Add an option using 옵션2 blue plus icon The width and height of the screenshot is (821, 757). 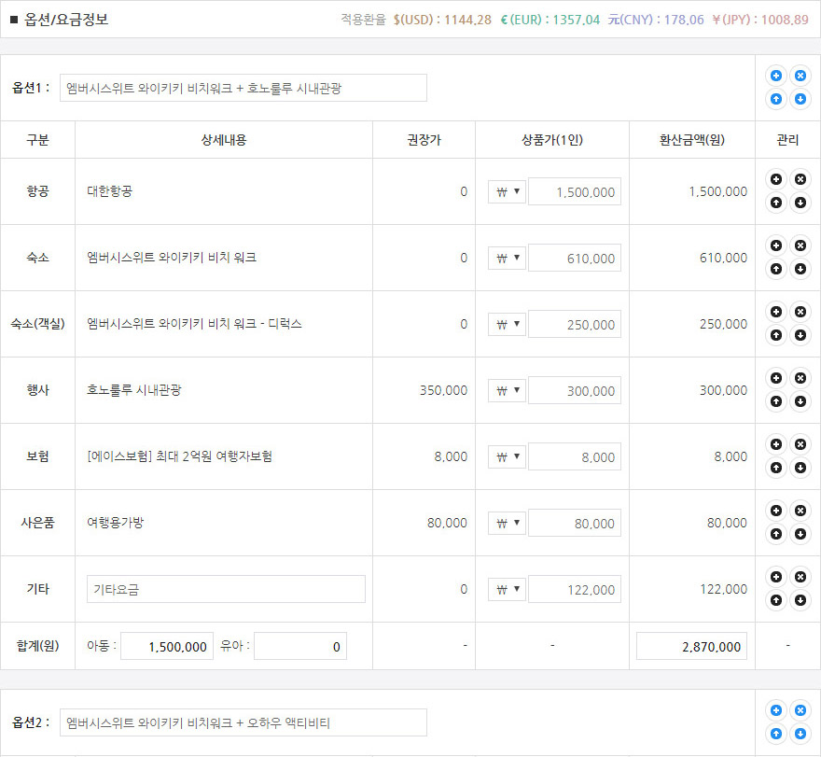point(776,710)
